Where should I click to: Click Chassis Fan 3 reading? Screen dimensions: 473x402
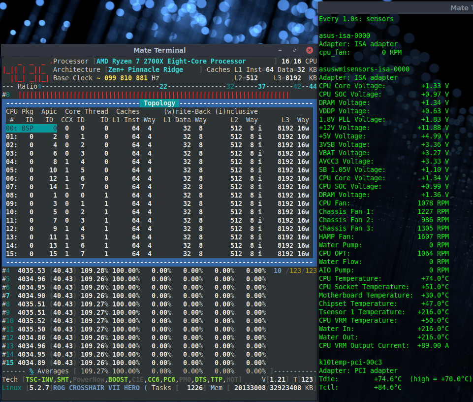[384, 228]
